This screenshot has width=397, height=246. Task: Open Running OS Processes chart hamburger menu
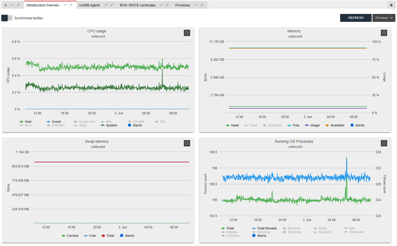coord(384,143)
